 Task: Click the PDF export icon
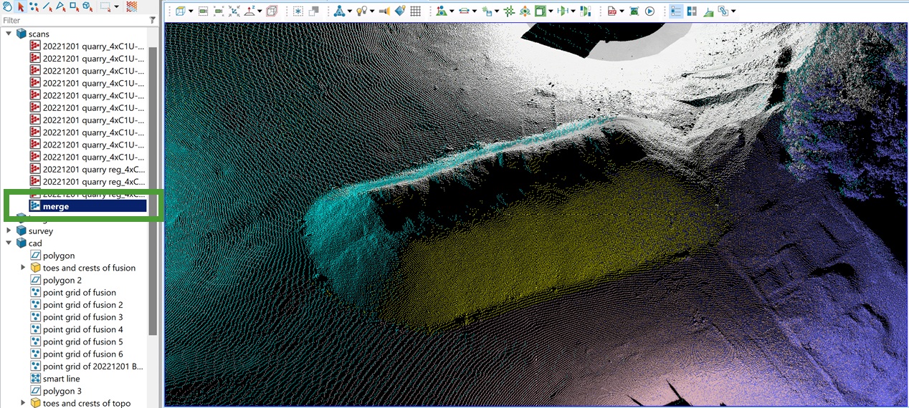[x=611, y=11]
